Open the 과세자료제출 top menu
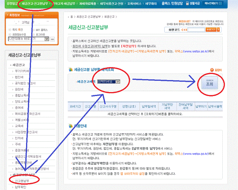 click(x=88, y=3)
